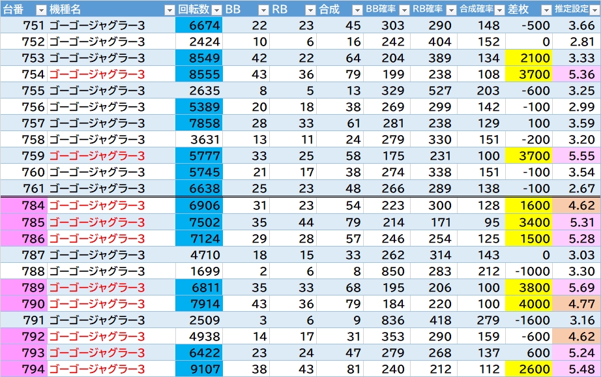Select BB probability cell 175

tap(387, 156)
